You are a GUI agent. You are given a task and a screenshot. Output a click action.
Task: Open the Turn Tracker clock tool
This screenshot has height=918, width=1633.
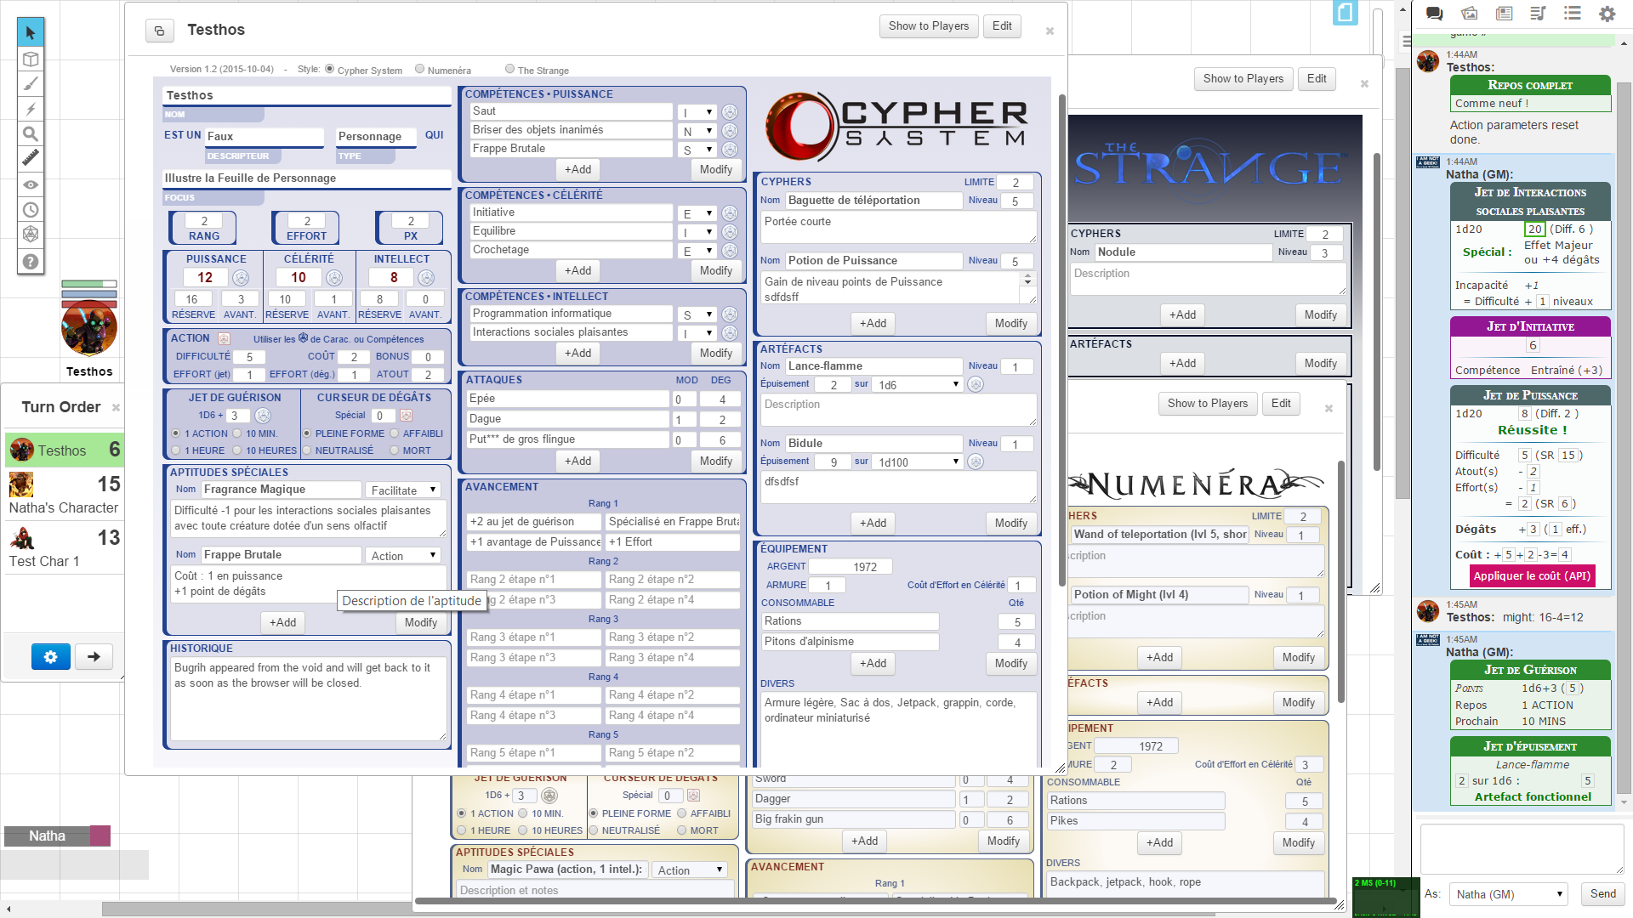tap(31, 209)
